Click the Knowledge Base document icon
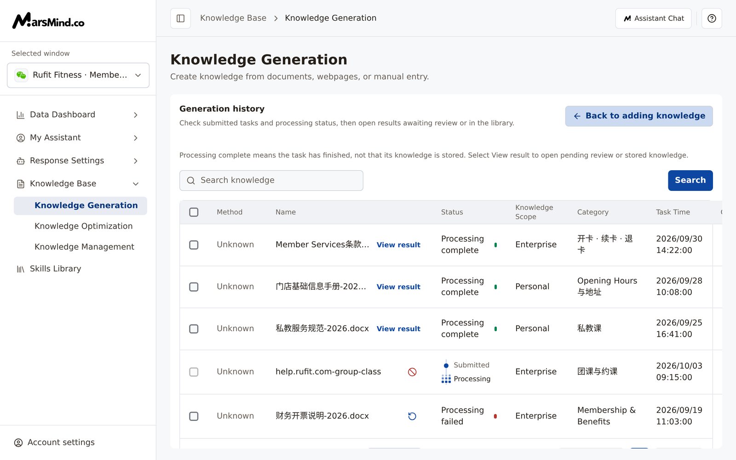The image size is (736, 460). pos(21,184)
